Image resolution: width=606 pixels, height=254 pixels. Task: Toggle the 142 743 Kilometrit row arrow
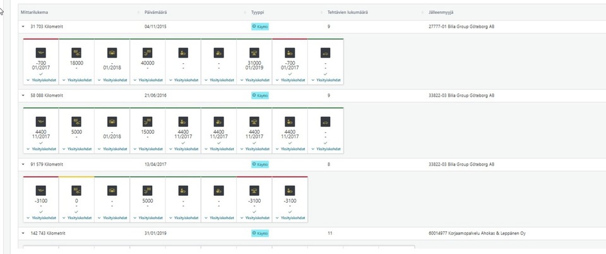pyautogui.click(x=23, y=233)
